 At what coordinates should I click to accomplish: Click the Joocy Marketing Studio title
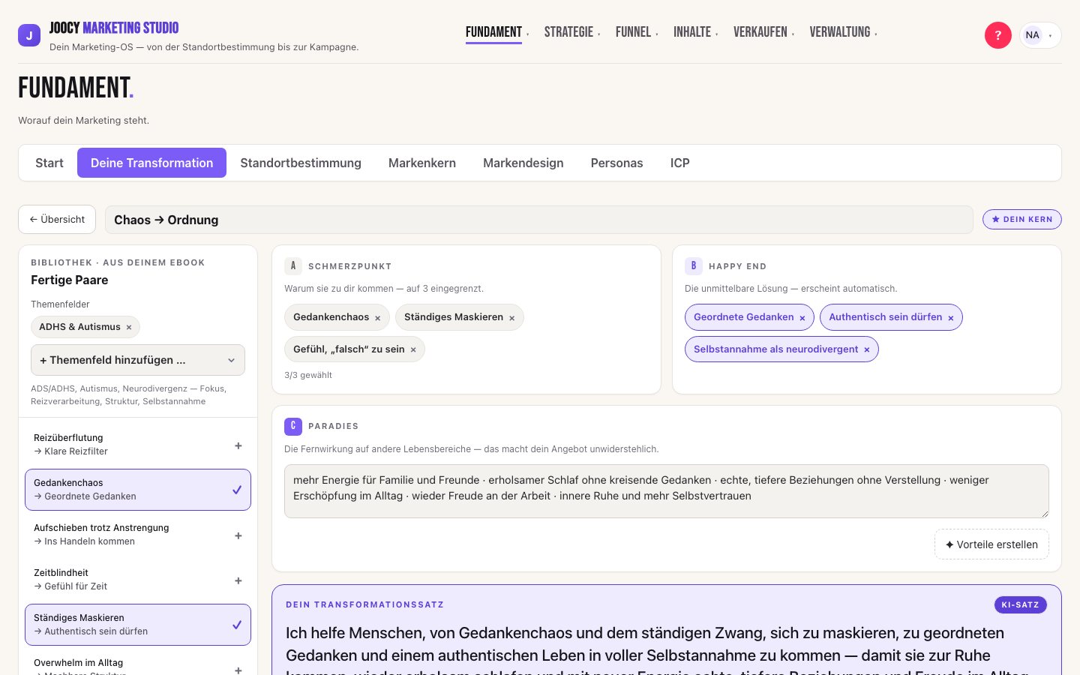pos(114,28)
